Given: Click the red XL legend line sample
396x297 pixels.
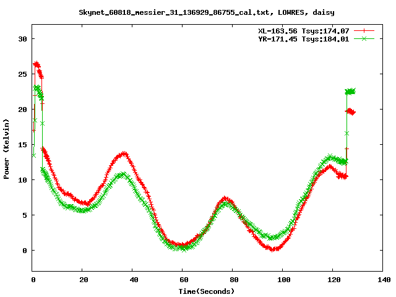Looking at the screenshot, I should 364,31.
